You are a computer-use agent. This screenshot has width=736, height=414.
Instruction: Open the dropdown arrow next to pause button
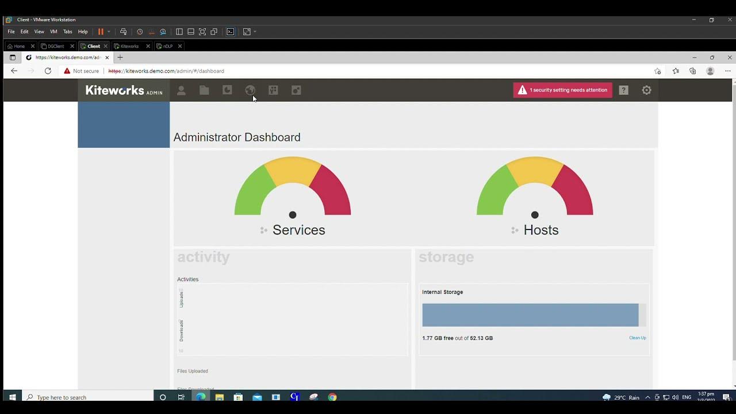(x=109, y=32)
